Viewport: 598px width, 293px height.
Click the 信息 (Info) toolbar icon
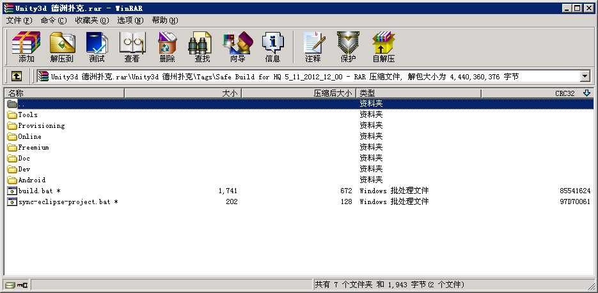272,47
